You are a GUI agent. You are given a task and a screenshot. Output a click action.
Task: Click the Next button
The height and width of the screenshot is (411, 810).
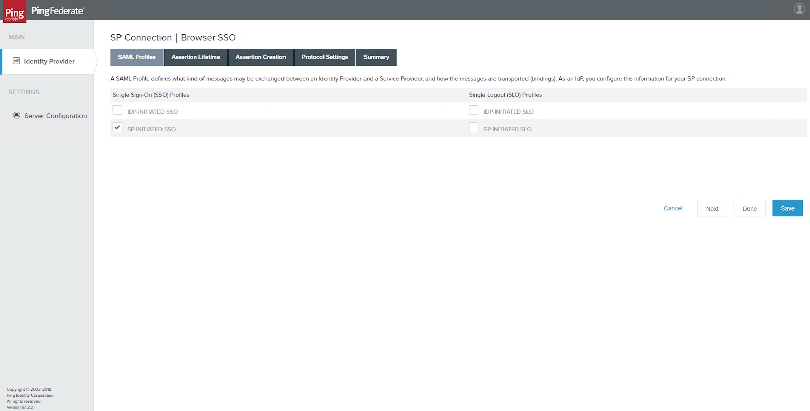click(x=712, y=209)
